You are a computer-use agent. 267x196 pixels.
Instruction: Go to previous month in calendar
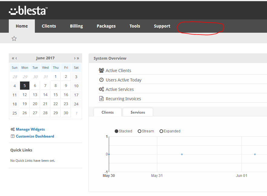coord(16,58)
